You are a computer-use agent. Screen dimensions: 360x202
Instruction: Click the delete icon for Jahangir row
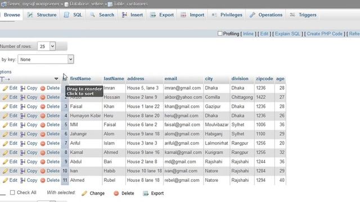(x=43, y=134)
